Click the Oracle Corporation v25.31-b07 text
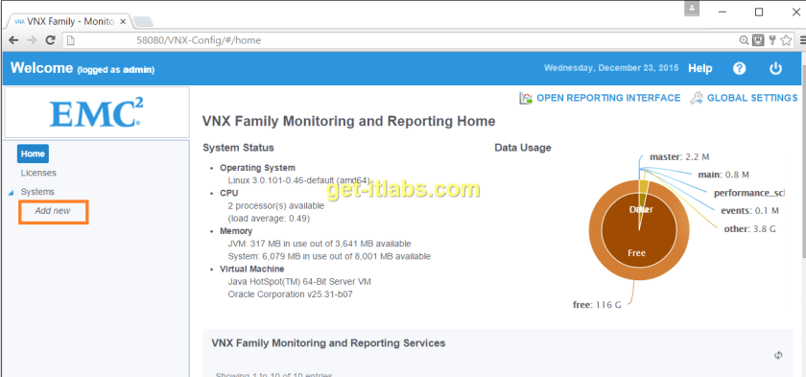 [x=290, y=295]
